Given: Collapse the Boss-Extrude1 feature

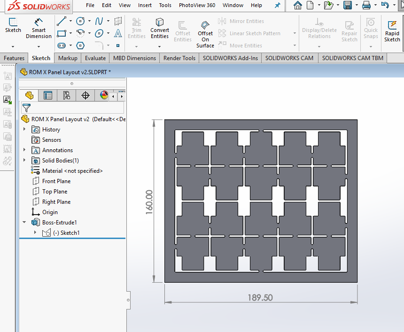Looking at the screenshot, I should (x=24, y=223).
